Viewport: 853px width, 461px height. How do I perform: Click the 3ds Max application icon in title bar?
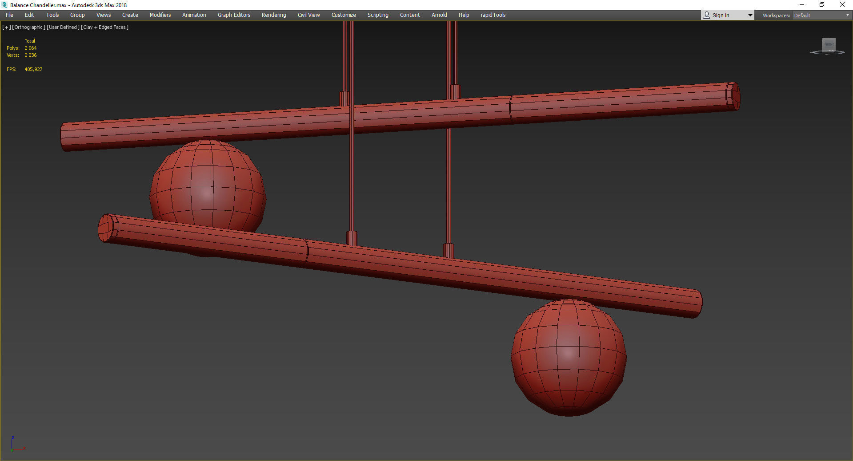tap(4, 5)
